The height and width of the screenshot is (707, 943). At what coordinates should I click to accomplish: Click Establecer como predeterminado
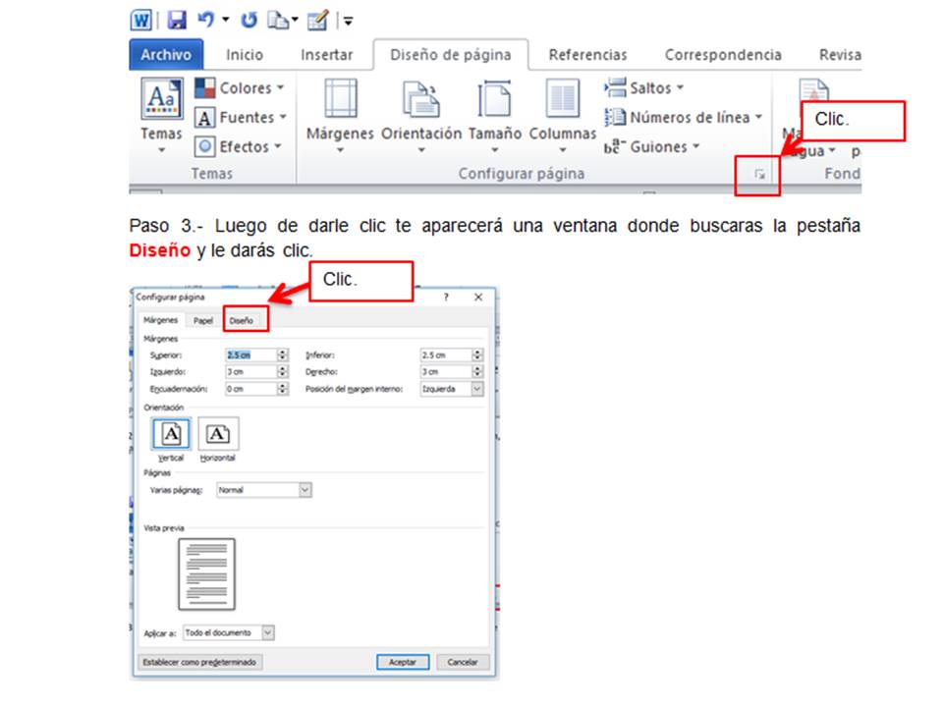[201, 662]
